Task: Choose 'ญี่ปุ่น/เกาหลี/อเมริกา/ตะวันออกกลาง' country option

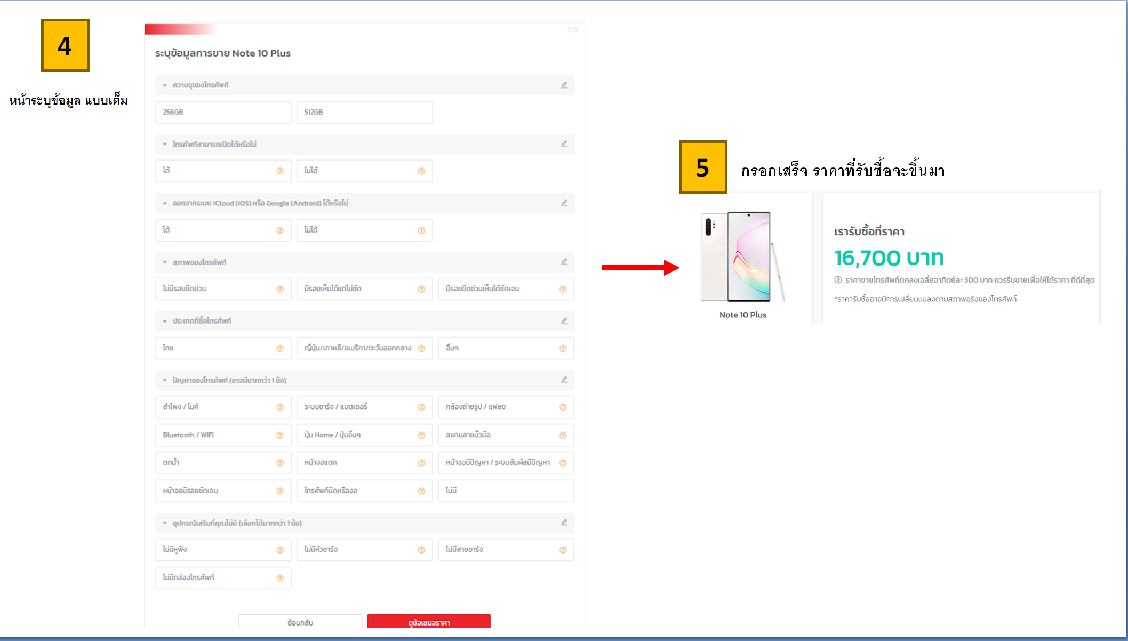Action: 365,348
